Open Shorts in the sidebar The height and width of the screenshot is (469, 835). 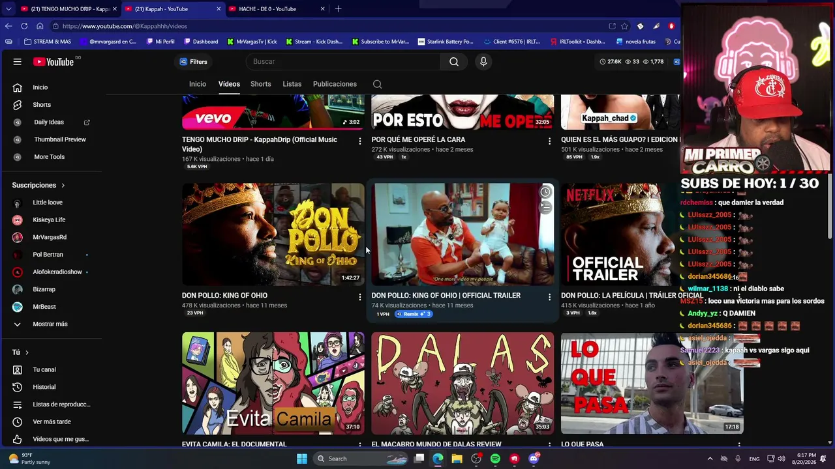click(42, 105)
